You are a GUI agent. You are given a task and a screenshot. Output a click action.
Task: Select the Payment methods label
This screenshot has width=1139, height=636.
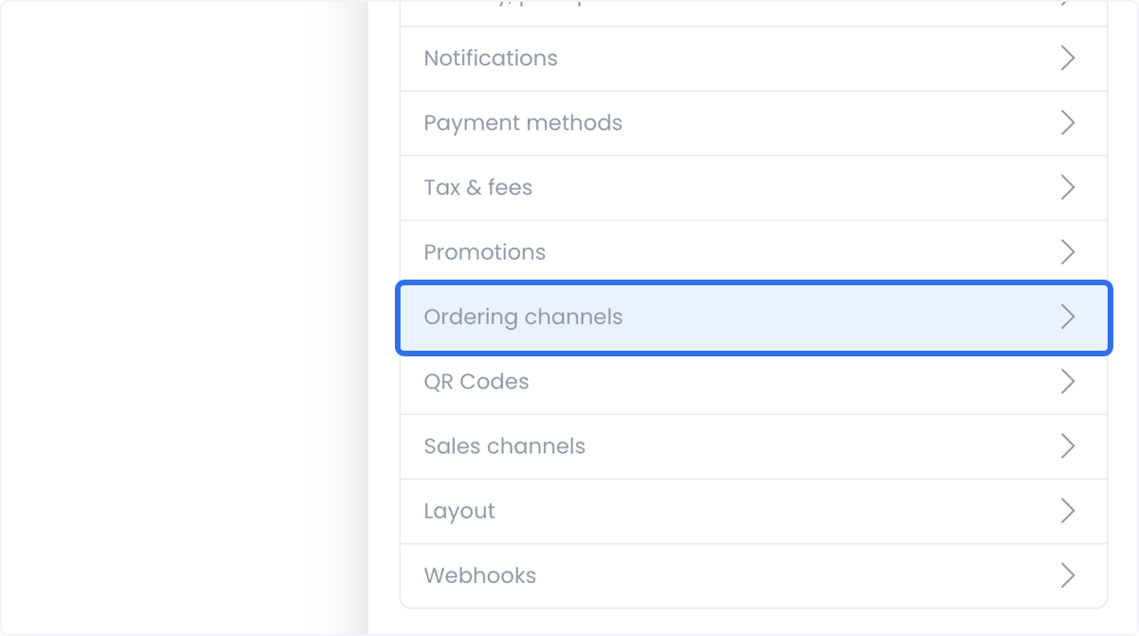523,123
